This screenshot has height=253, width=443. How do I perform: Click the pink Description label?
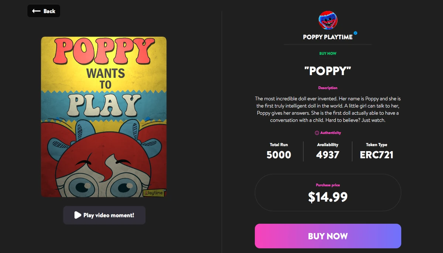tap(328, 88)
